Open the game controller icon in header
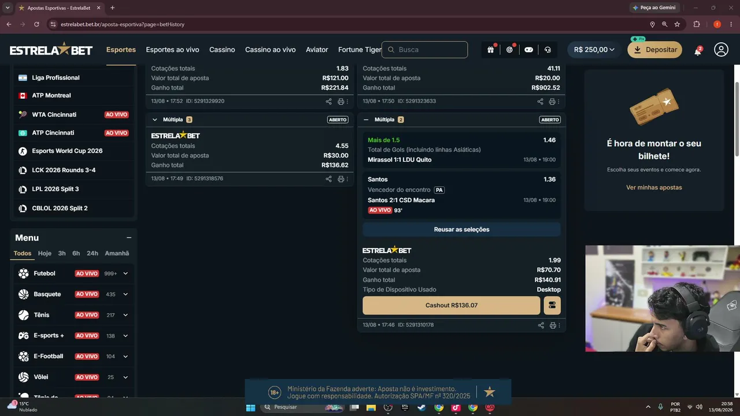Screen dimensions: 740x416 pyautogui.click(x=528, y=50)
